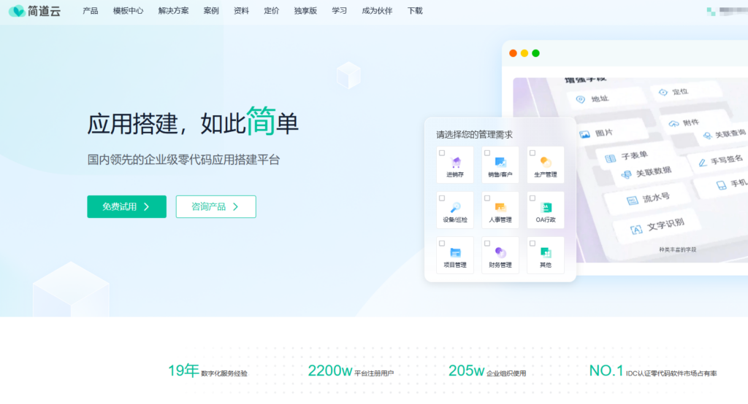
Task: Go to the 案例 nav item
Action: pos(211,10)
